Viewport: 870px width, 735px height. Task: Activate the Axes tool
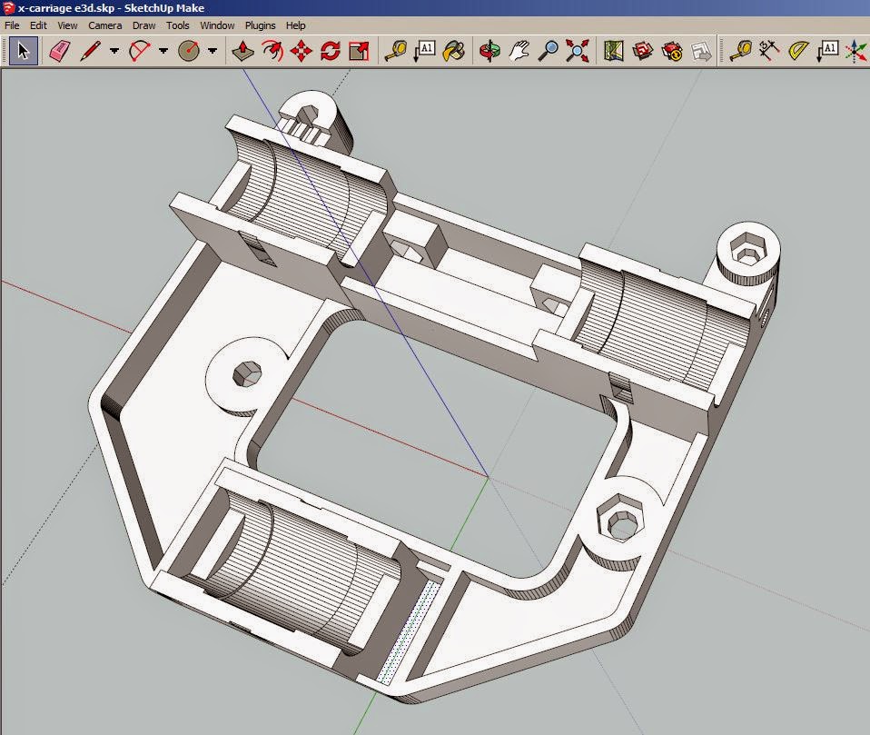pos(856,51)
